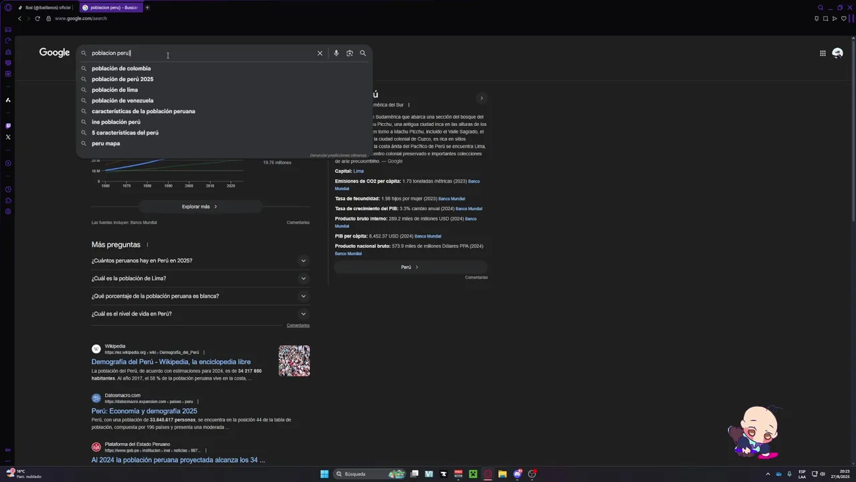Open options menu for Plataforma del Estado Peruano result
856x482 pixels.
(x=206, y=451)
